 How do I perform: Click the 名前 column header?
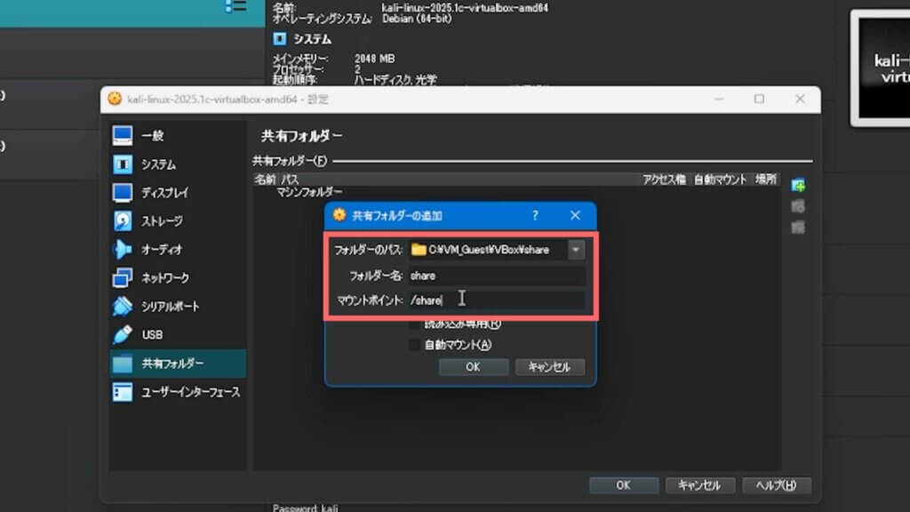265,180
